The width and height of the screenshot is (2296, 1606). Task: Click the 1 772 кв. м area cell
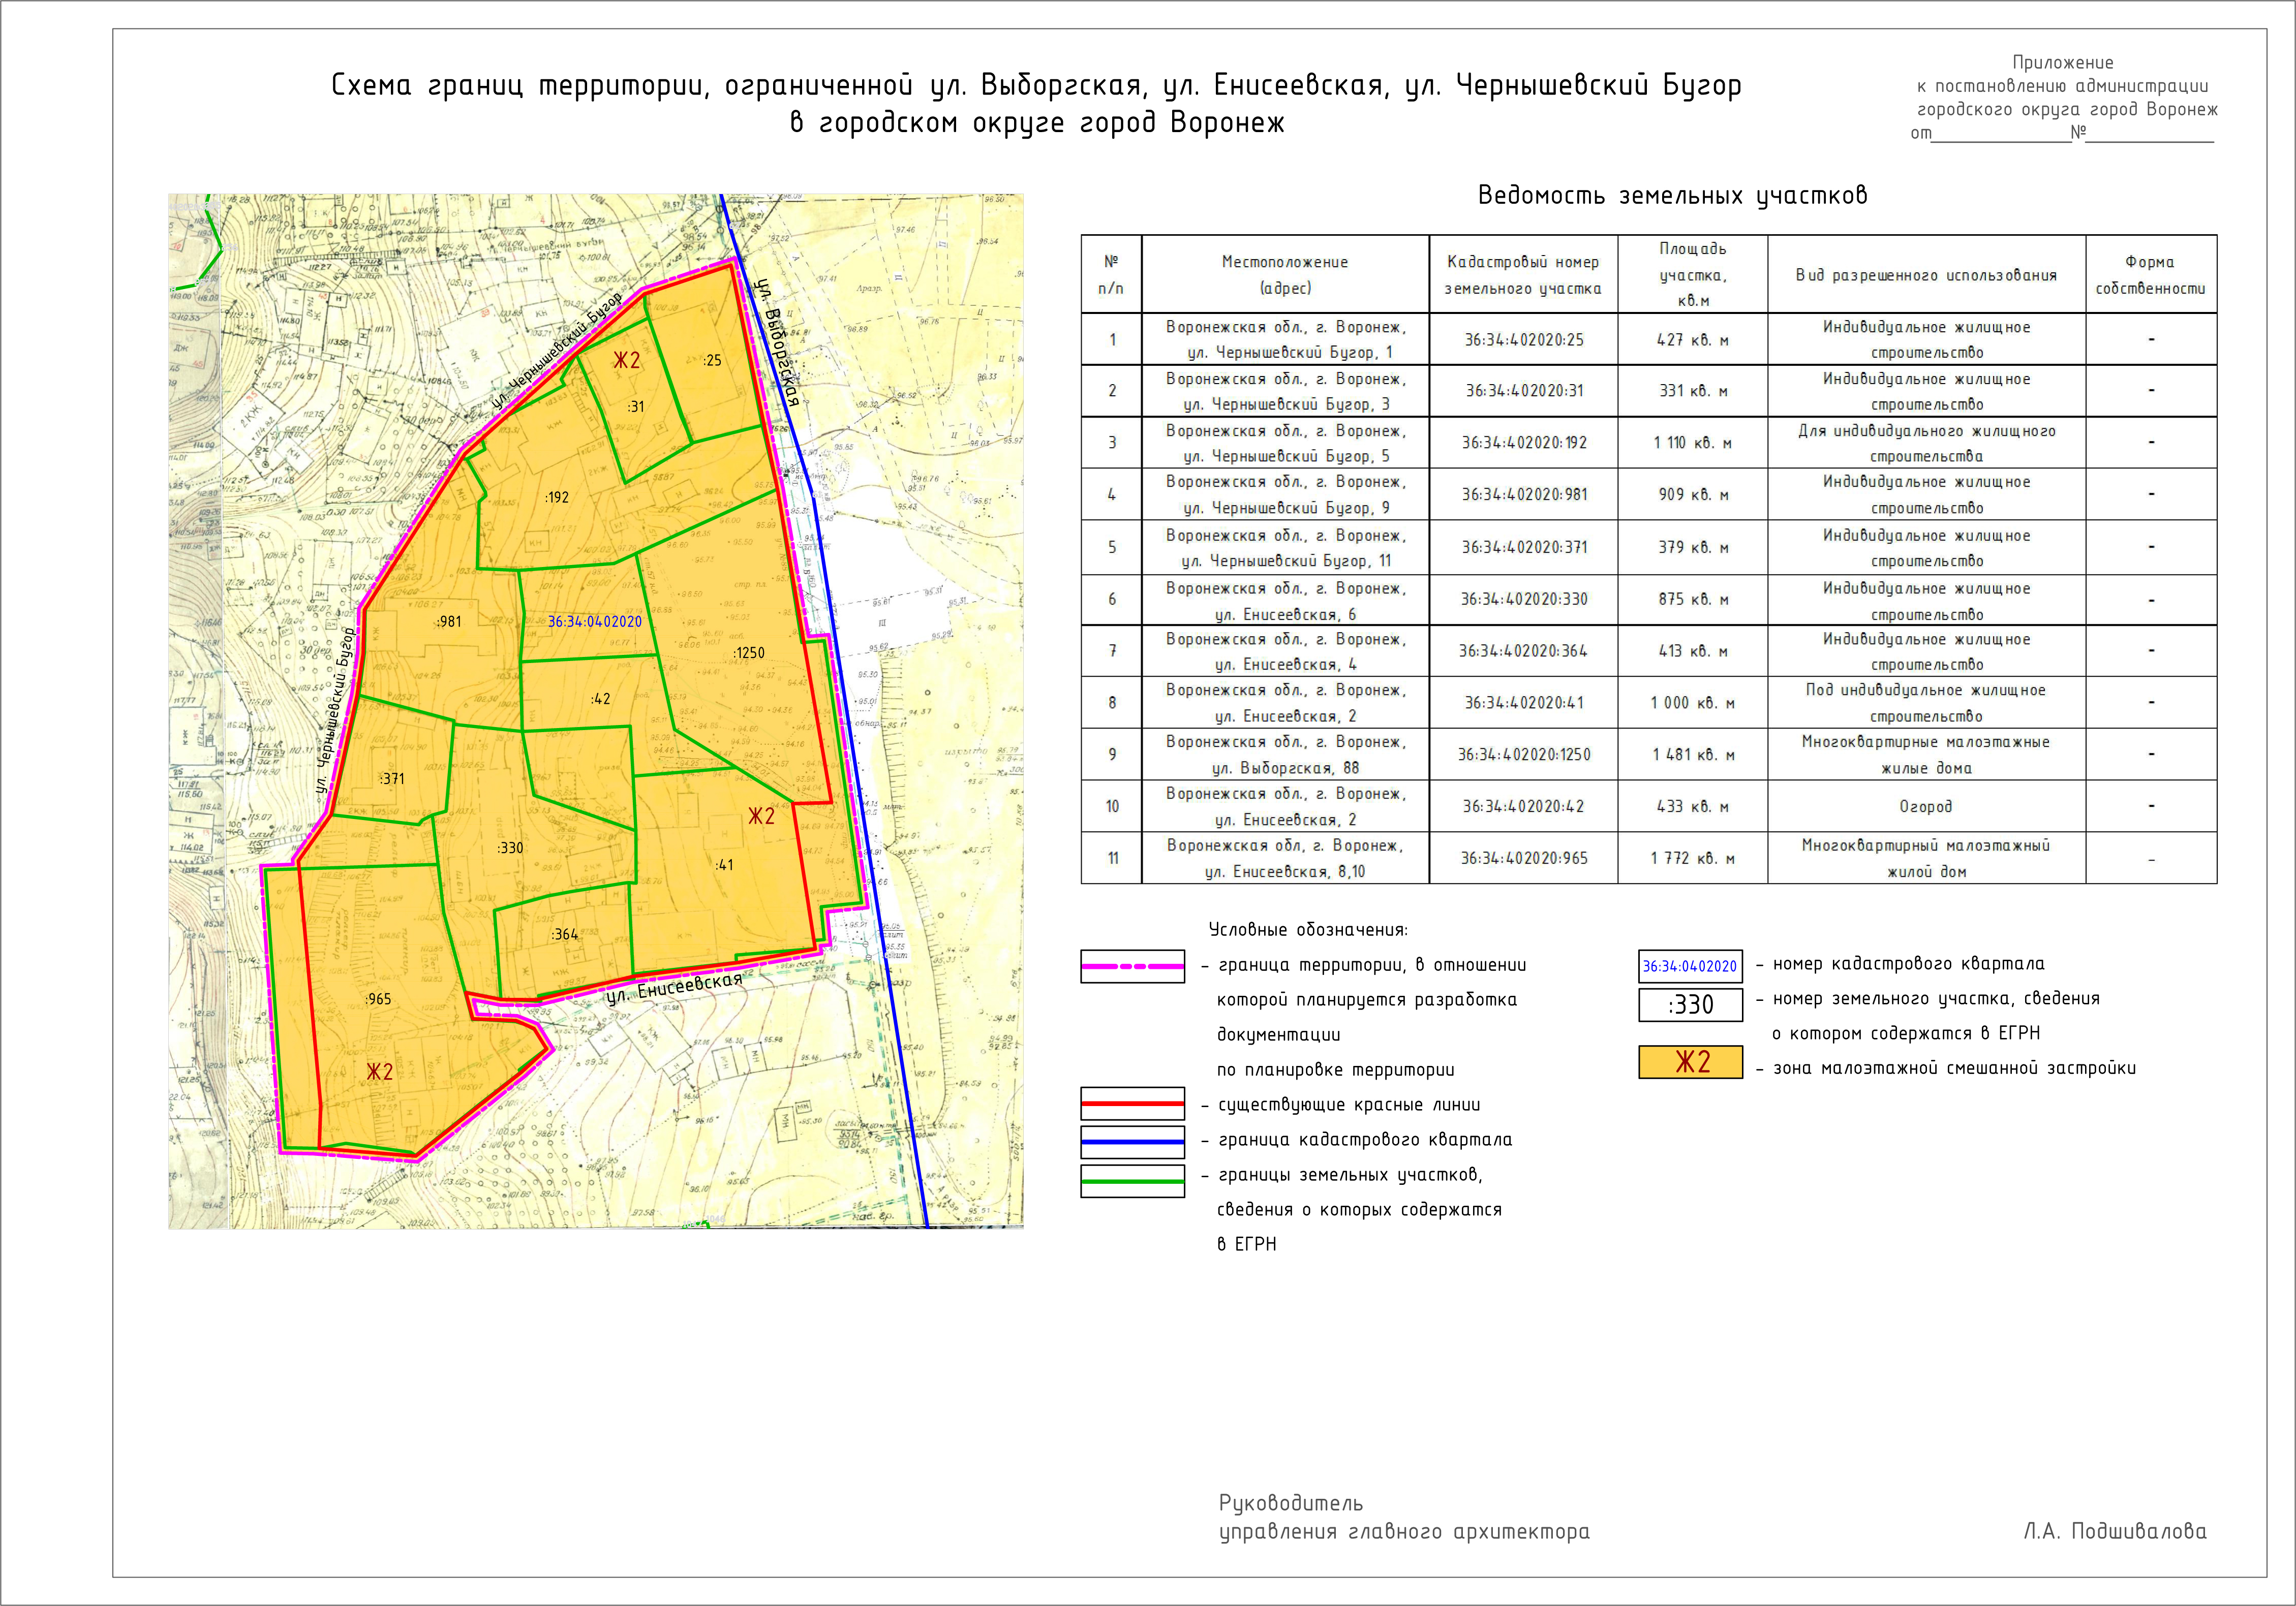point(1692,859)
